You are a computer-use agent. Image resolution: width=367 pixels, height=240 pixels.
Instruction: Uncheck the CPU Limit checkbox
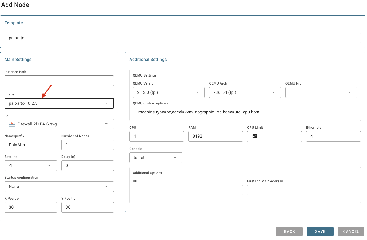tap(255, 136)
